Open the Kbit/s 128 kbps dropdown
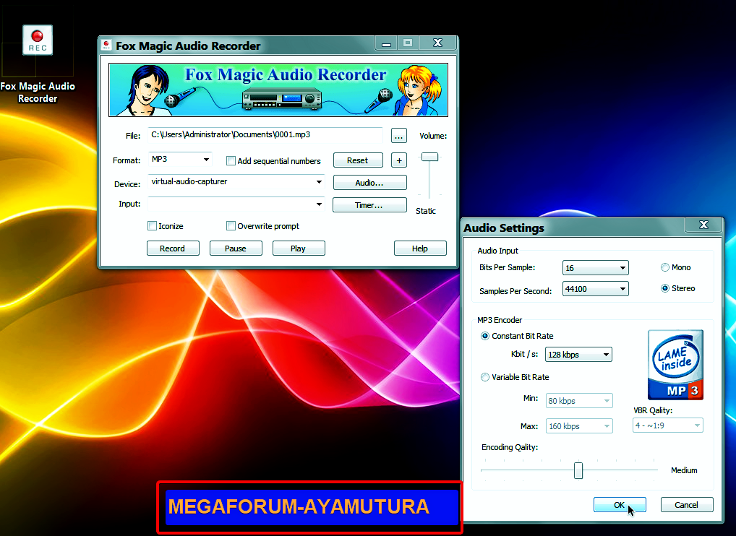736x536 pixels. 578,355
